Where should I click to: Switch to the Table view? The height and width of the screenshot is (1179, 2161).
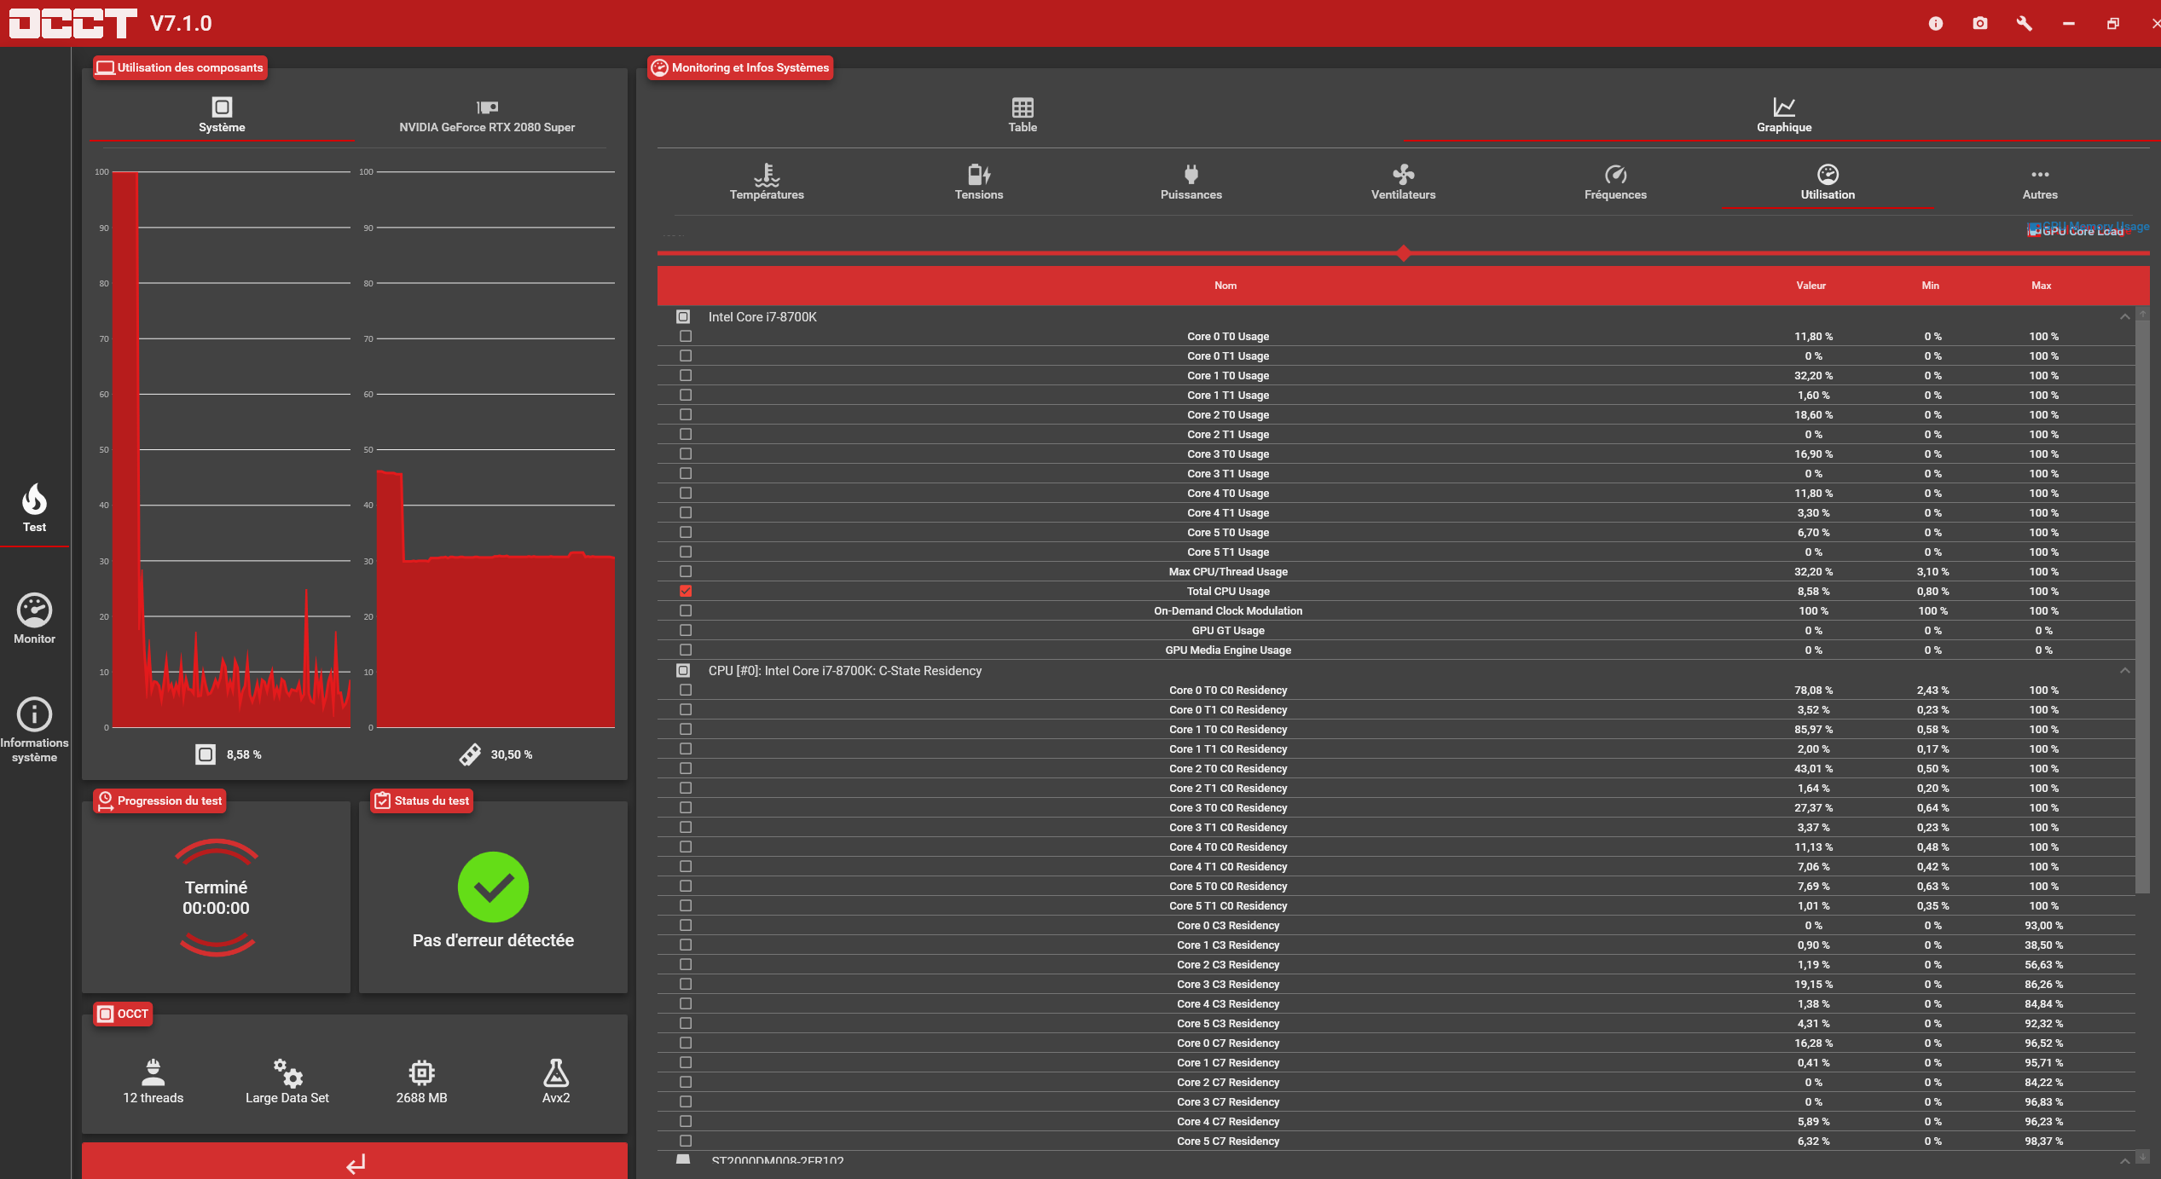pyautogui.click(x=1023, y=115)
